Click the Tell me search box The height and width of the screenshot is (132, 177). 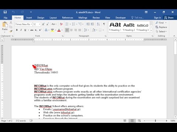tap(138, 18)
